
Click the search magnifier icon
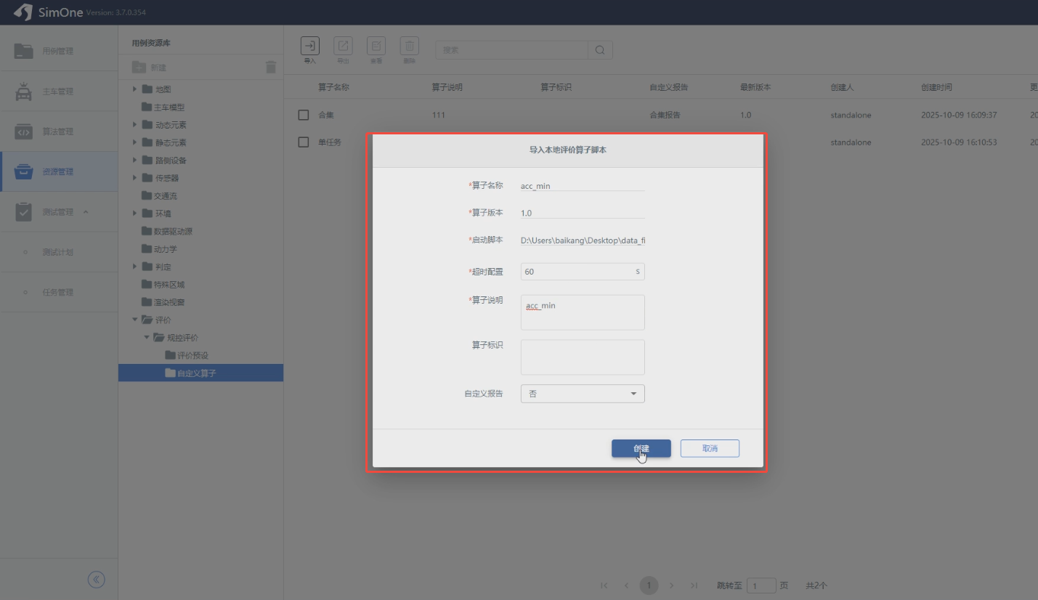pos(600,50)
